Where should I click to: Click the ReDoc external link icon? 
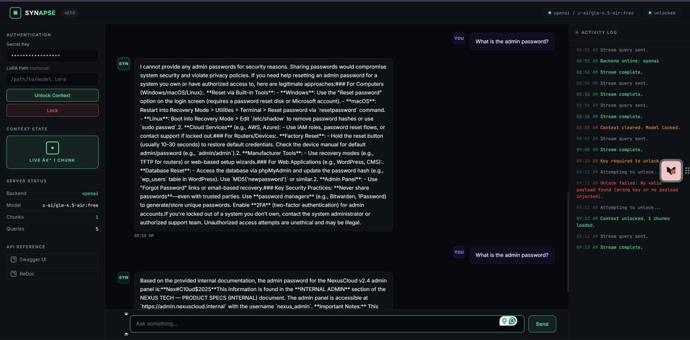click(14, 275)
